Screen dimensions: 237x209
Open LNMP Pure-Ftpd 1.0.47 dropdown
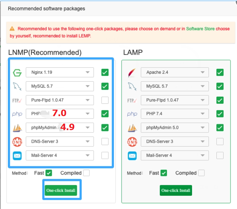click(60, 100)
